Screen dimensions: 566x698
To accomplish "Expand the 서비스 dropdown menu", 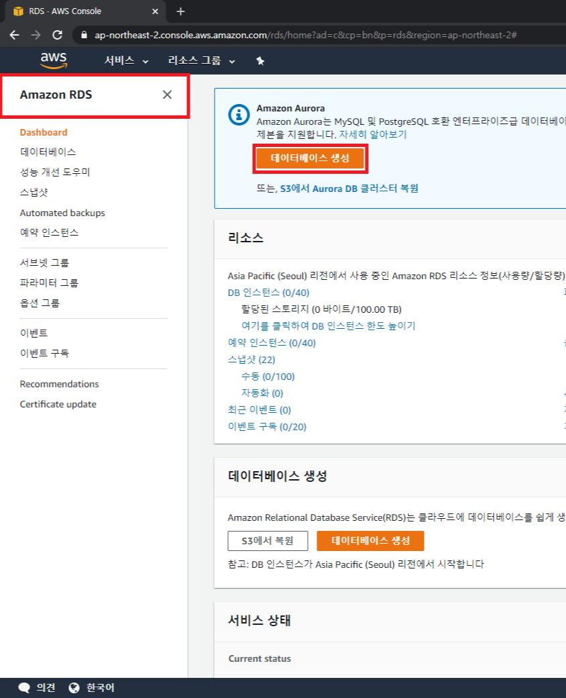I will [126, 60].
